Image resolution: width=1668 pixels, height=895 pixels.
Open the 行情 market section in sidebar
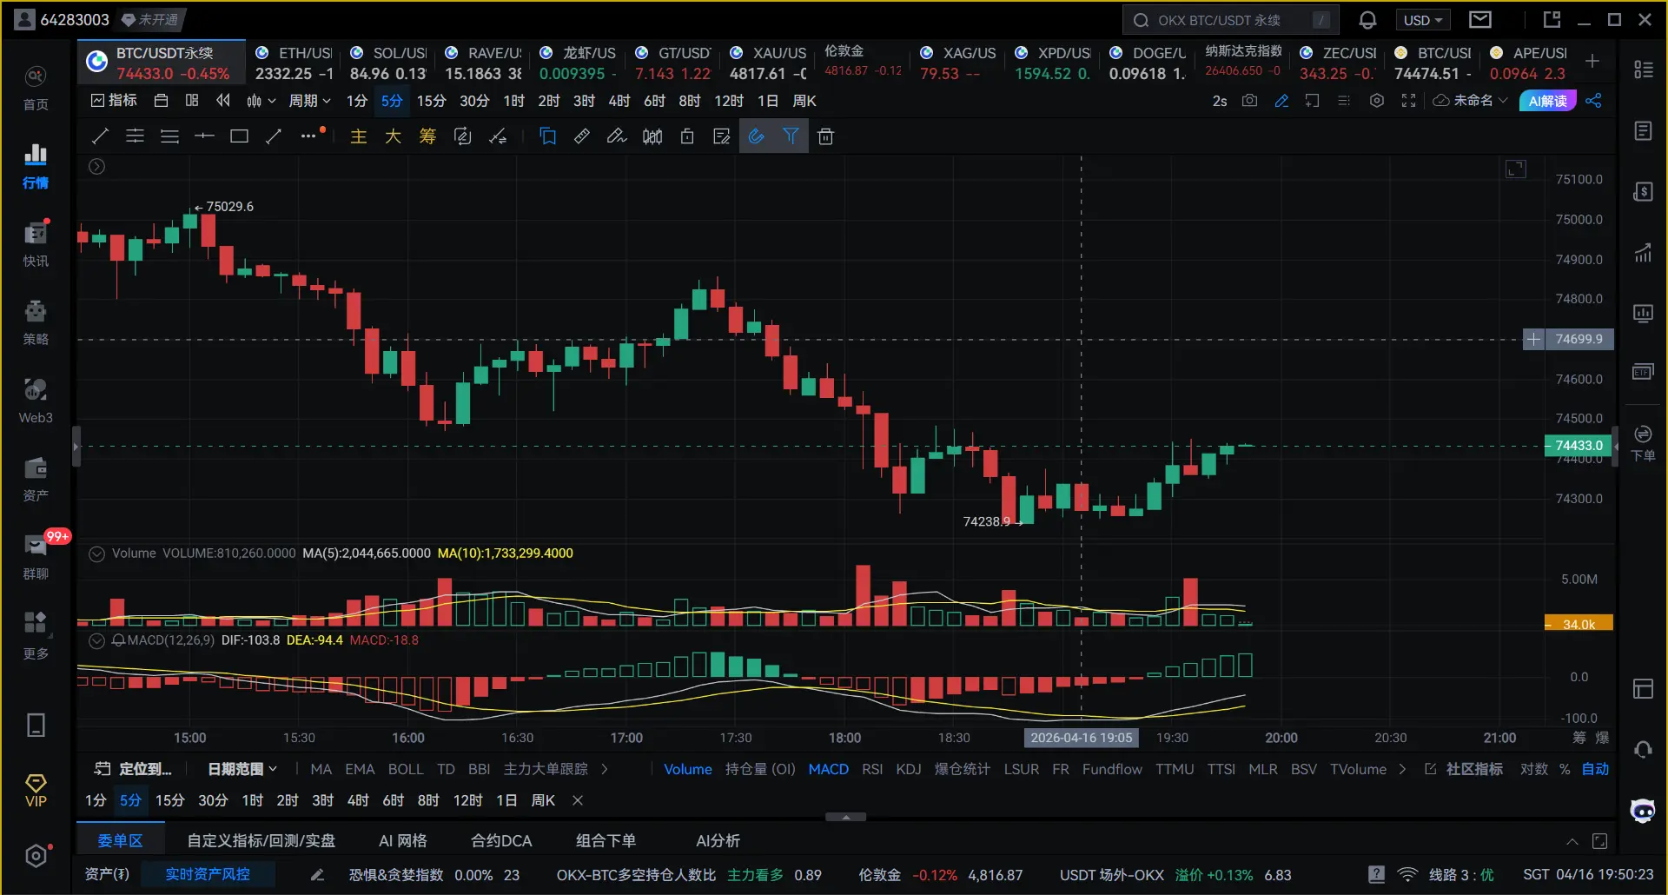36,167
